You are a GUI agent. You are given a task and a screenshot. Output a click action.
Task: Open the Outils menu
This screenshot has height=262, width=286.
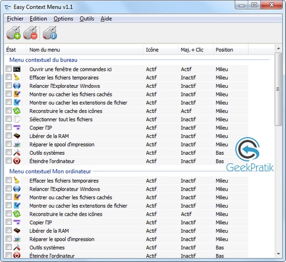click(x=87, y=19)
